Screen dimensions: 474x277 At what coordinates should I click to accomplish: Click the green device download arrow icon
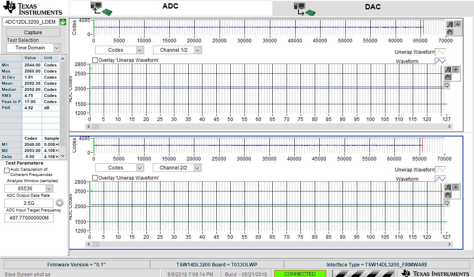63,22
